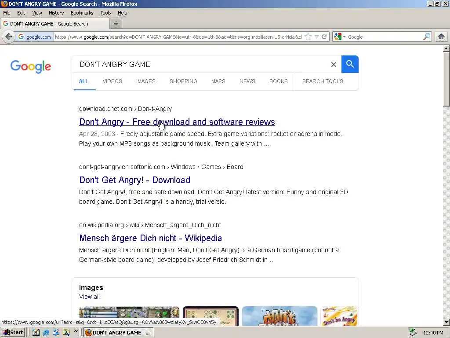The height and width of the screenshot is (338, 450).
Task: Open a new tab with plus button
Action: click(x=116, y=24)
